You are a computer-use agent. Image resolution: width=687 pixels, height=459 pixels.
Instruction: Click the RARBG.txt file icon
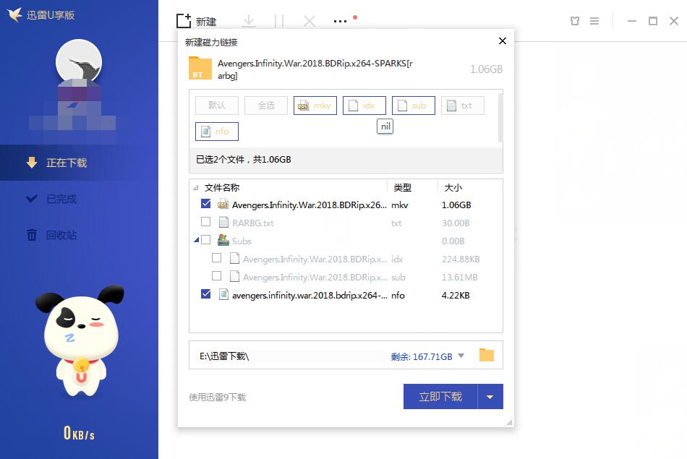tap(223, 222)
